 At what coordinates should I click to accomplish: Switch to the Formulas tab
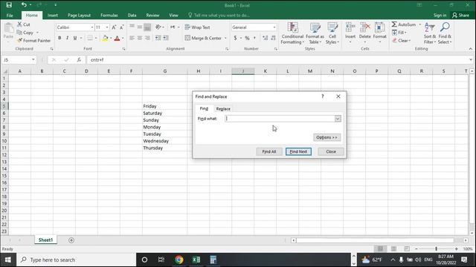(109, 15)
